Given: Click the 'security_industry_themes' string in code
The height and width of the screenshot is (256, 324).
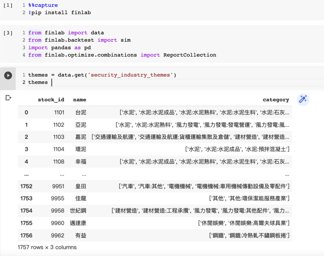Looking at the screenshot, I should click(130, 75).
